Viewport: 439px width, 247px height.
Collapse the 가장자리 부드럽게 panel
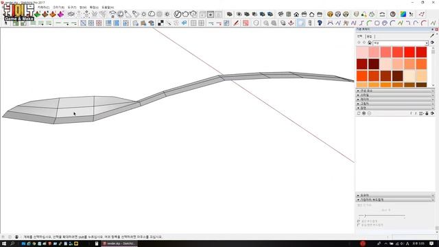point(395,200)
